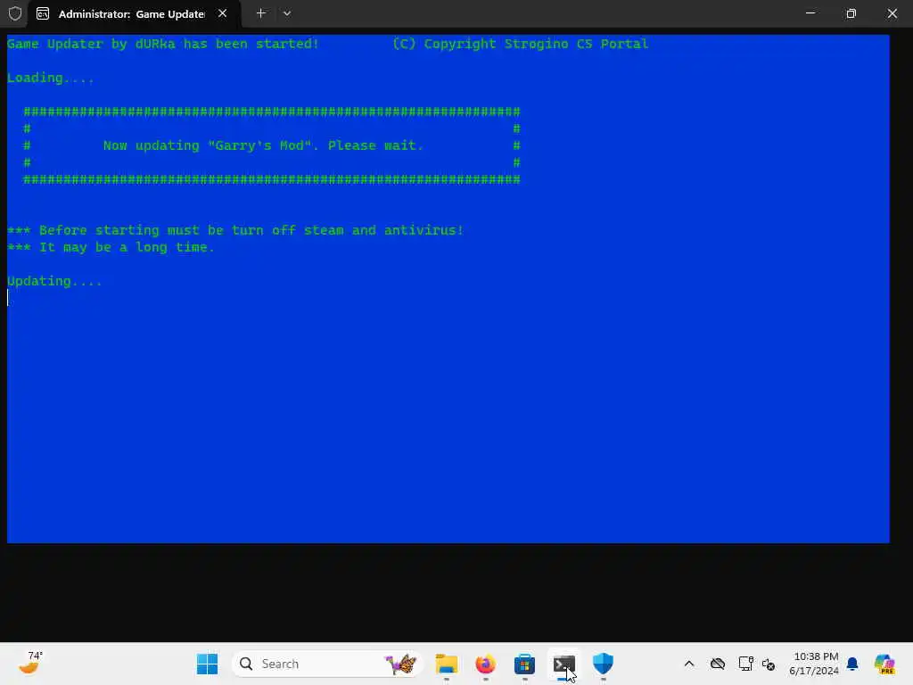913x685 pixels.
Task: Open Windows Security shield in taskbar
Action: [x=604, y=664]
